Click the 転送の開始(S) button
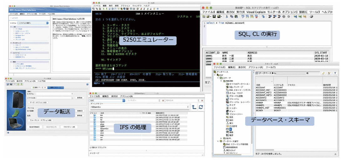The height and width of the screenshot is (160, 344). 34,127
